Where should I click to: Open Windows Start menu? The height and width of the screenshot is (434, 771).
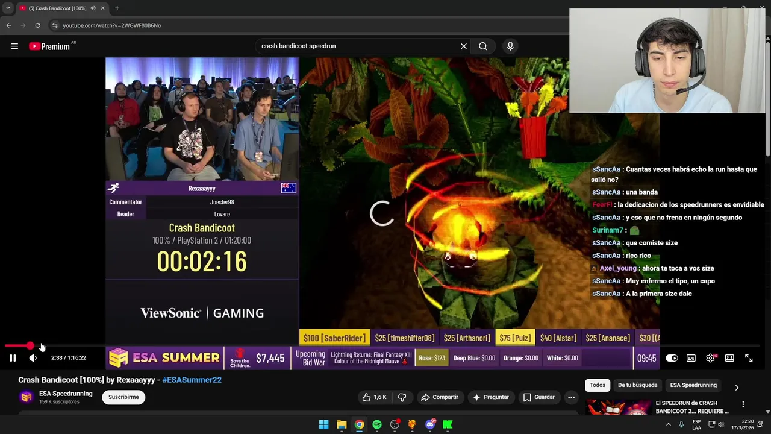(323, 424)
